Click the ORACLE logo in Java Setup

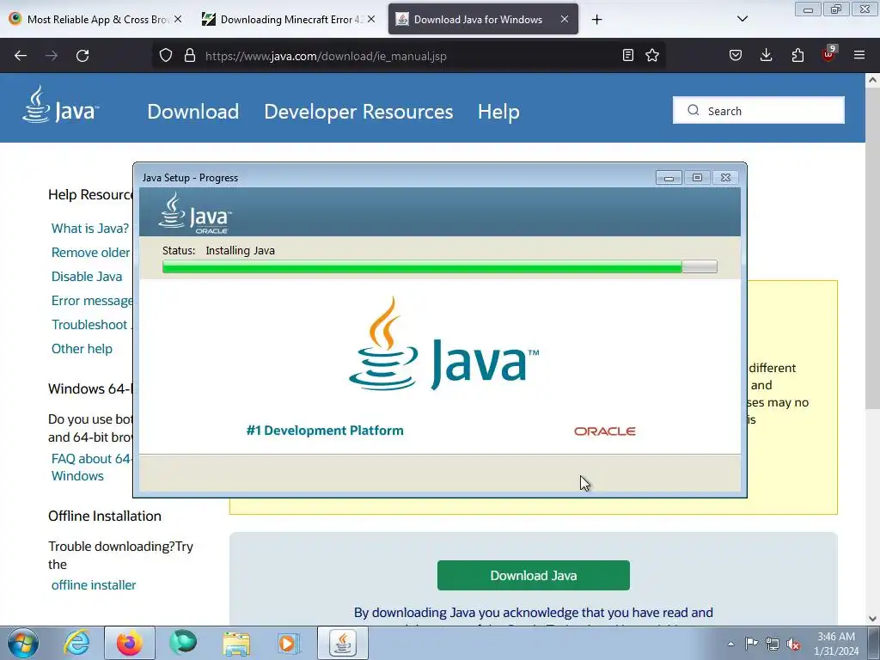(604, 431)
